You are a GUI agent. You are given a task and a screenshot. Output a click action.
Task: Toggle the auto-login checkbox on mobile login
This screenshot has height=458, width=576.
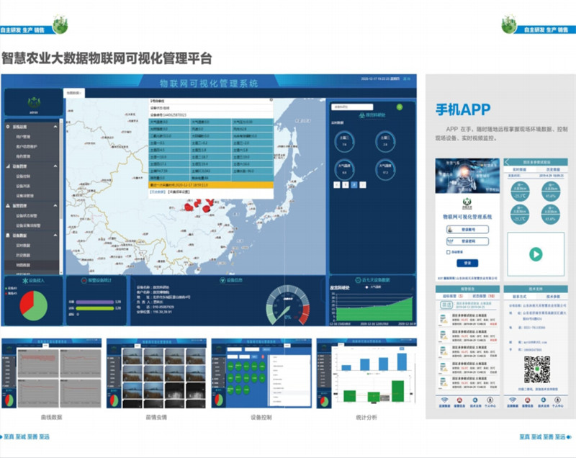(449, 253)
